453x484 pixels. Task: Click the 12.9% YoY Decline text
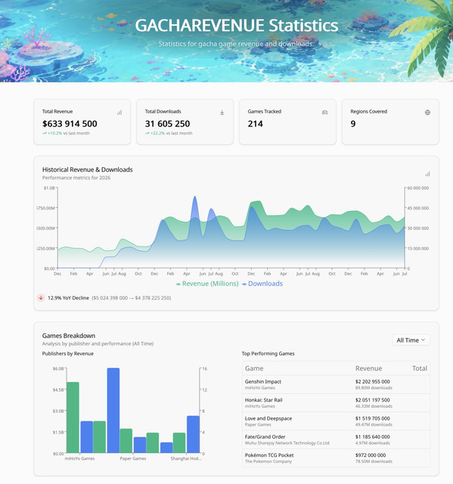[68, 298]
